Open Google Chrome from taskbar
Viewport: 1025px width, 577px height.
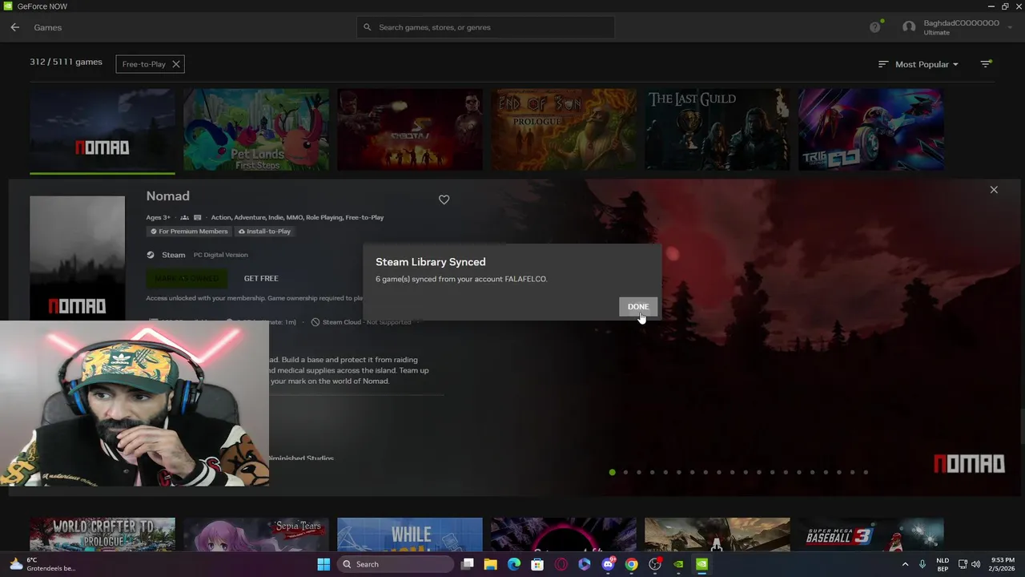point(632,564)
